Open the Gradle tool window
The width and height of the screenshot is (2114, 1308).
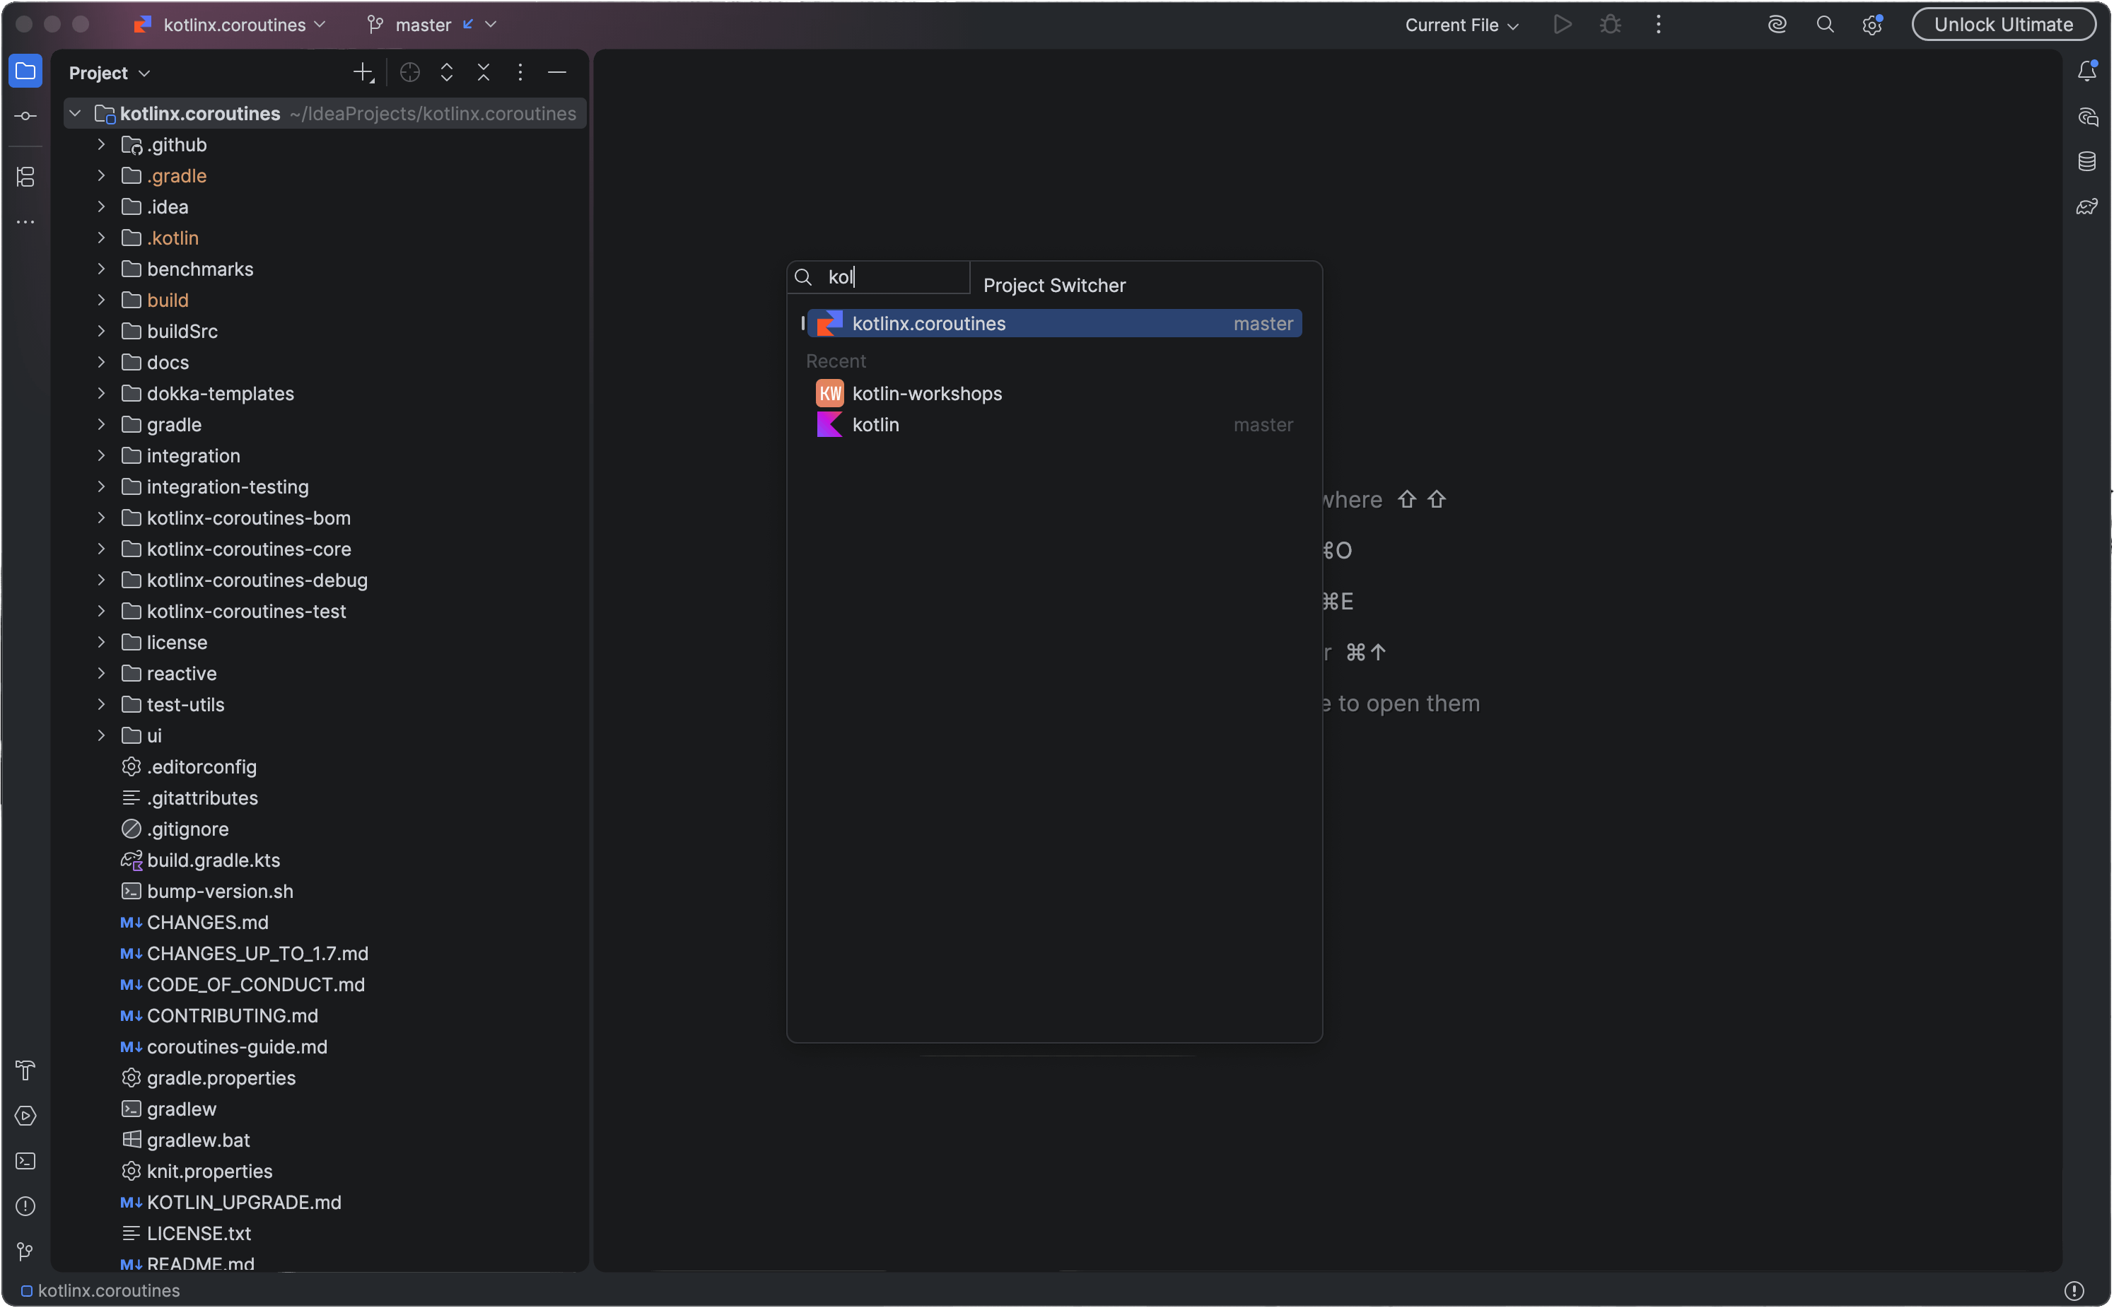[x=2086, y=206]
